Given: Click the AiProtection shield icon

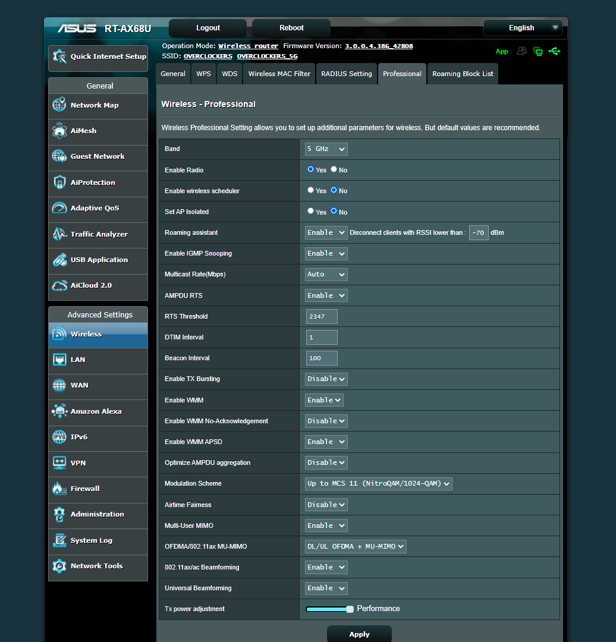Looking at the screenshot, I should coord(59,182).
